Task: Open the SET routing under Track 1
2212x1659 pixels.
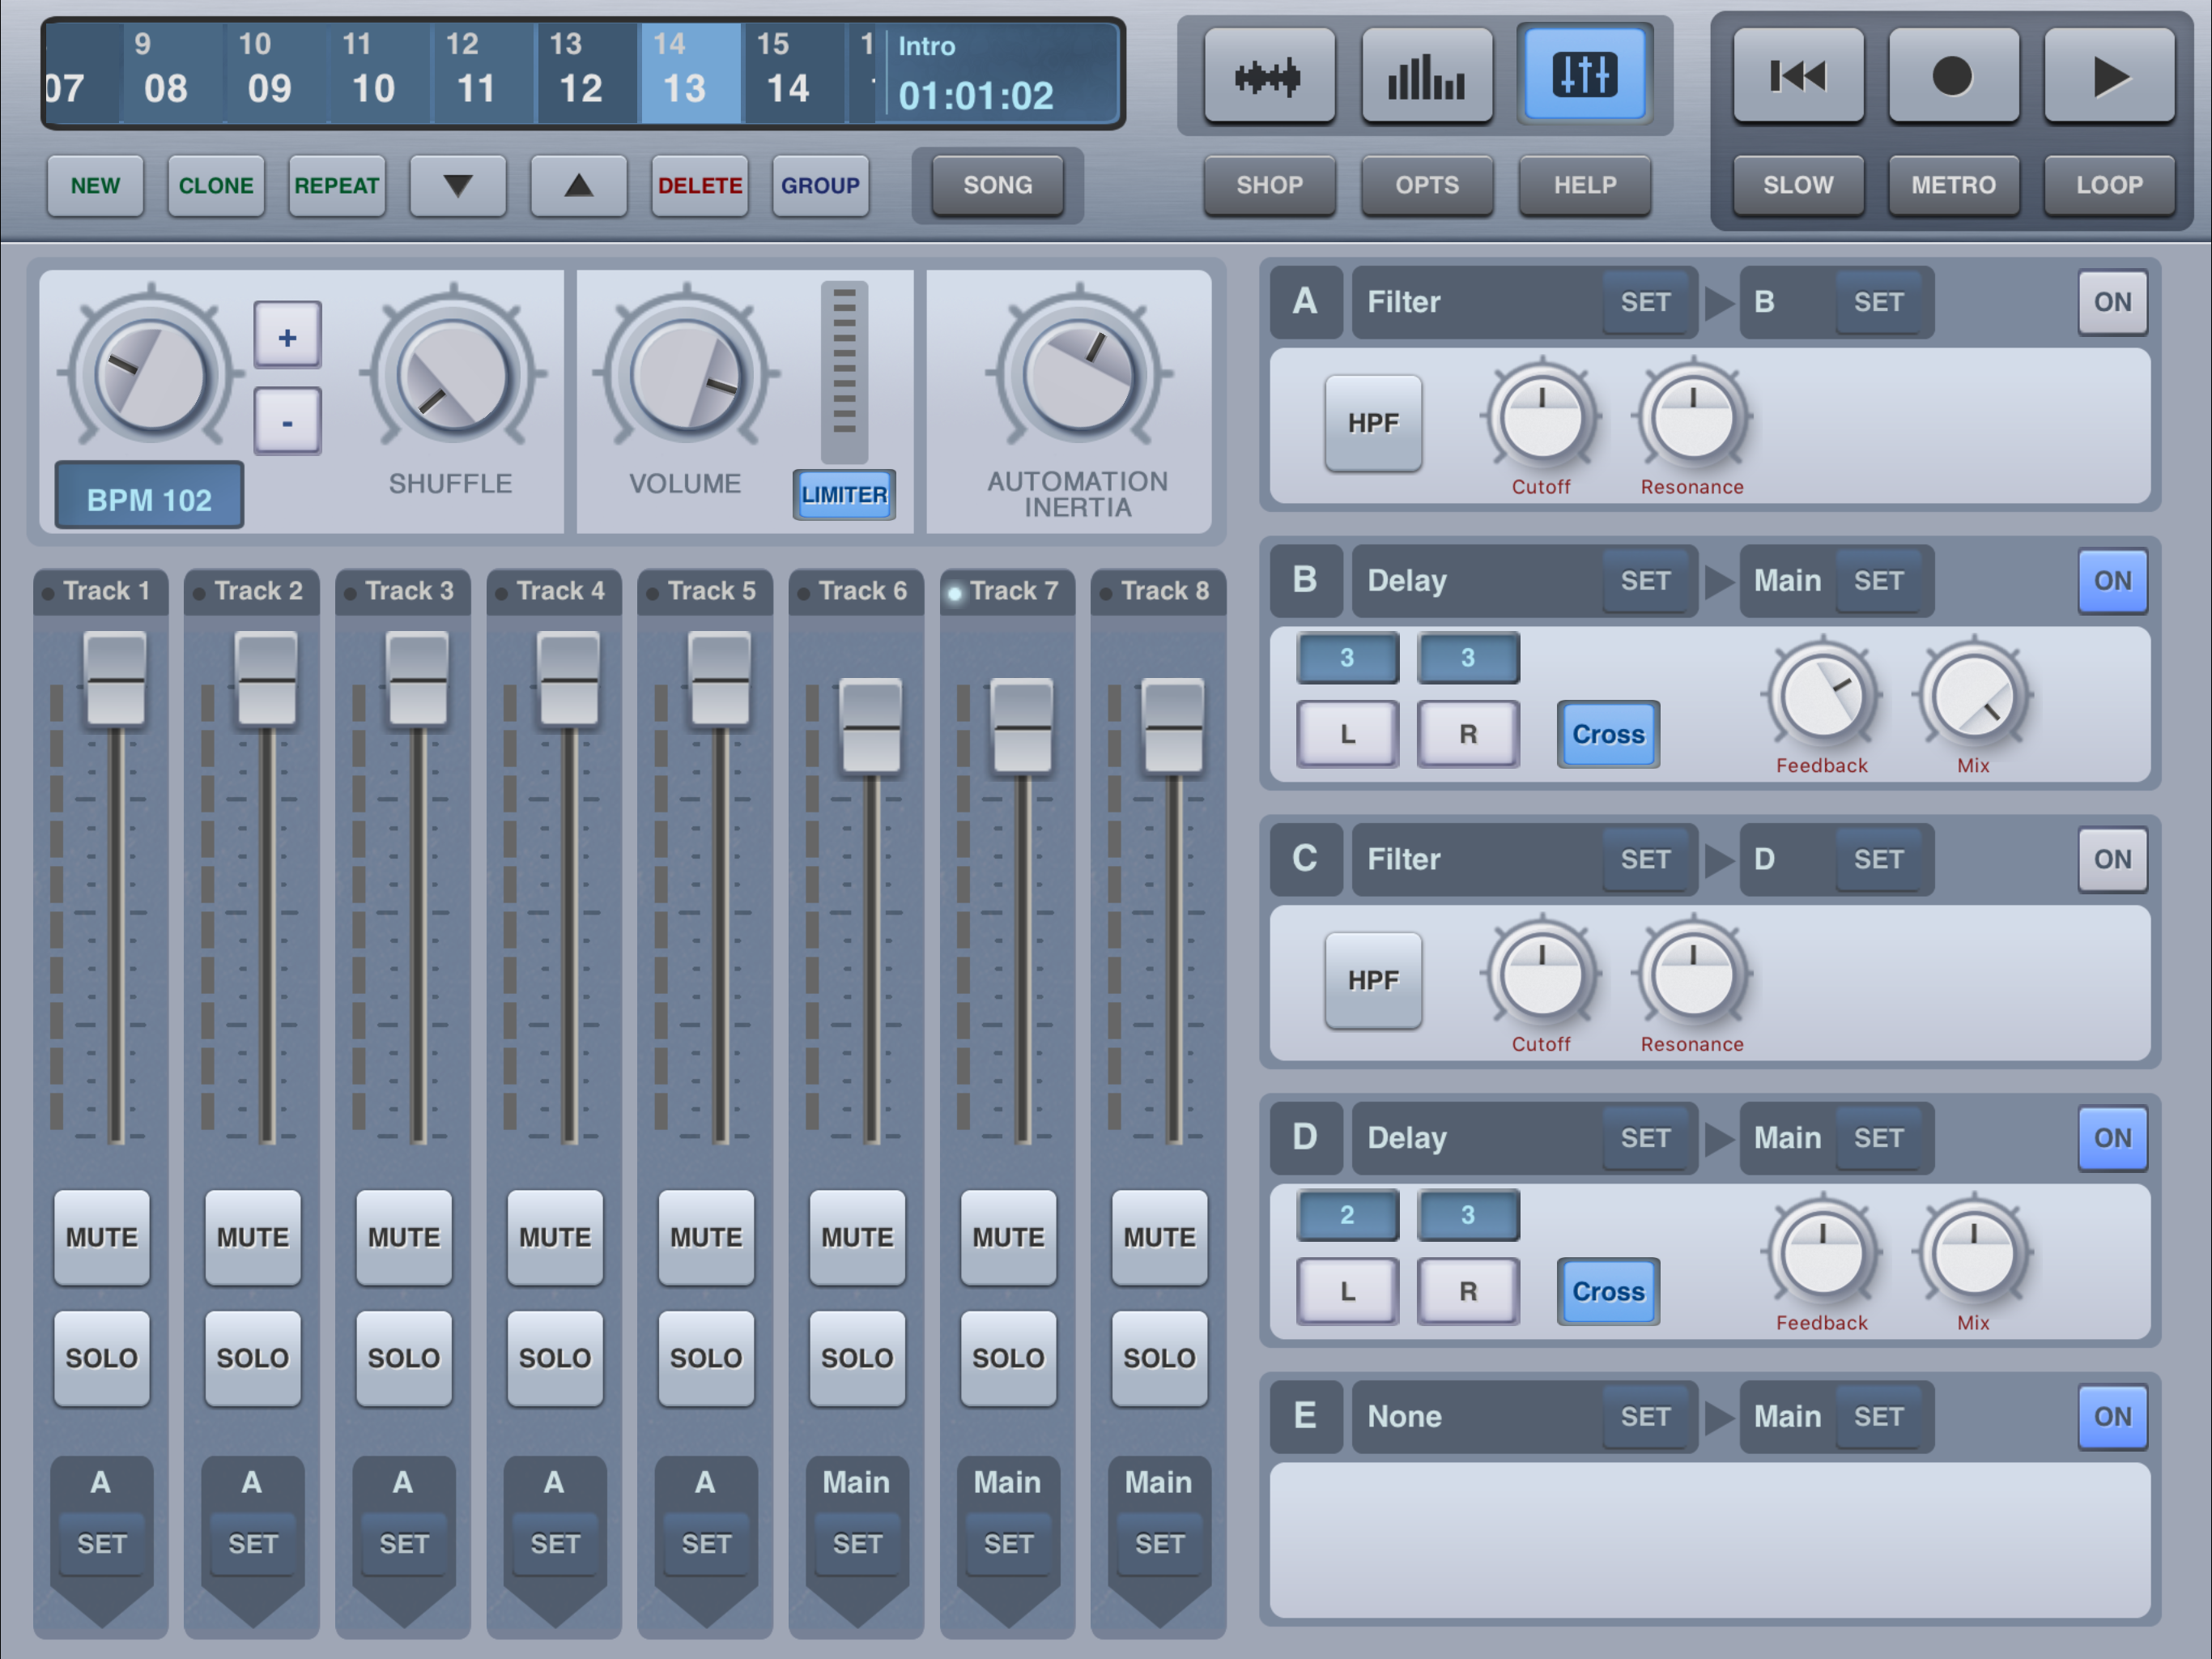Action: pos(101,1544)
